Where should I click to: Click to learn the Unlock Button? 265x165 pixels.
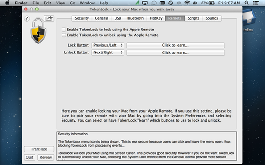[175, 52]
